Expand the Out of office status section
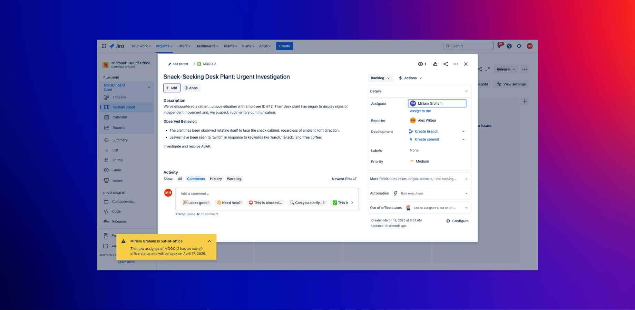The image size is (635, 310). coord(420,208)
